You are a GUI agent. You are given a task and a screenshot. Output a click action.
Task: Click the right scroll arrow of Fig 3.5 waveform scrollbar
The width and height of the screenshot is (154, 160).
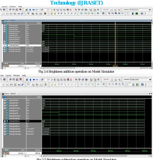(x=150, y=156)
